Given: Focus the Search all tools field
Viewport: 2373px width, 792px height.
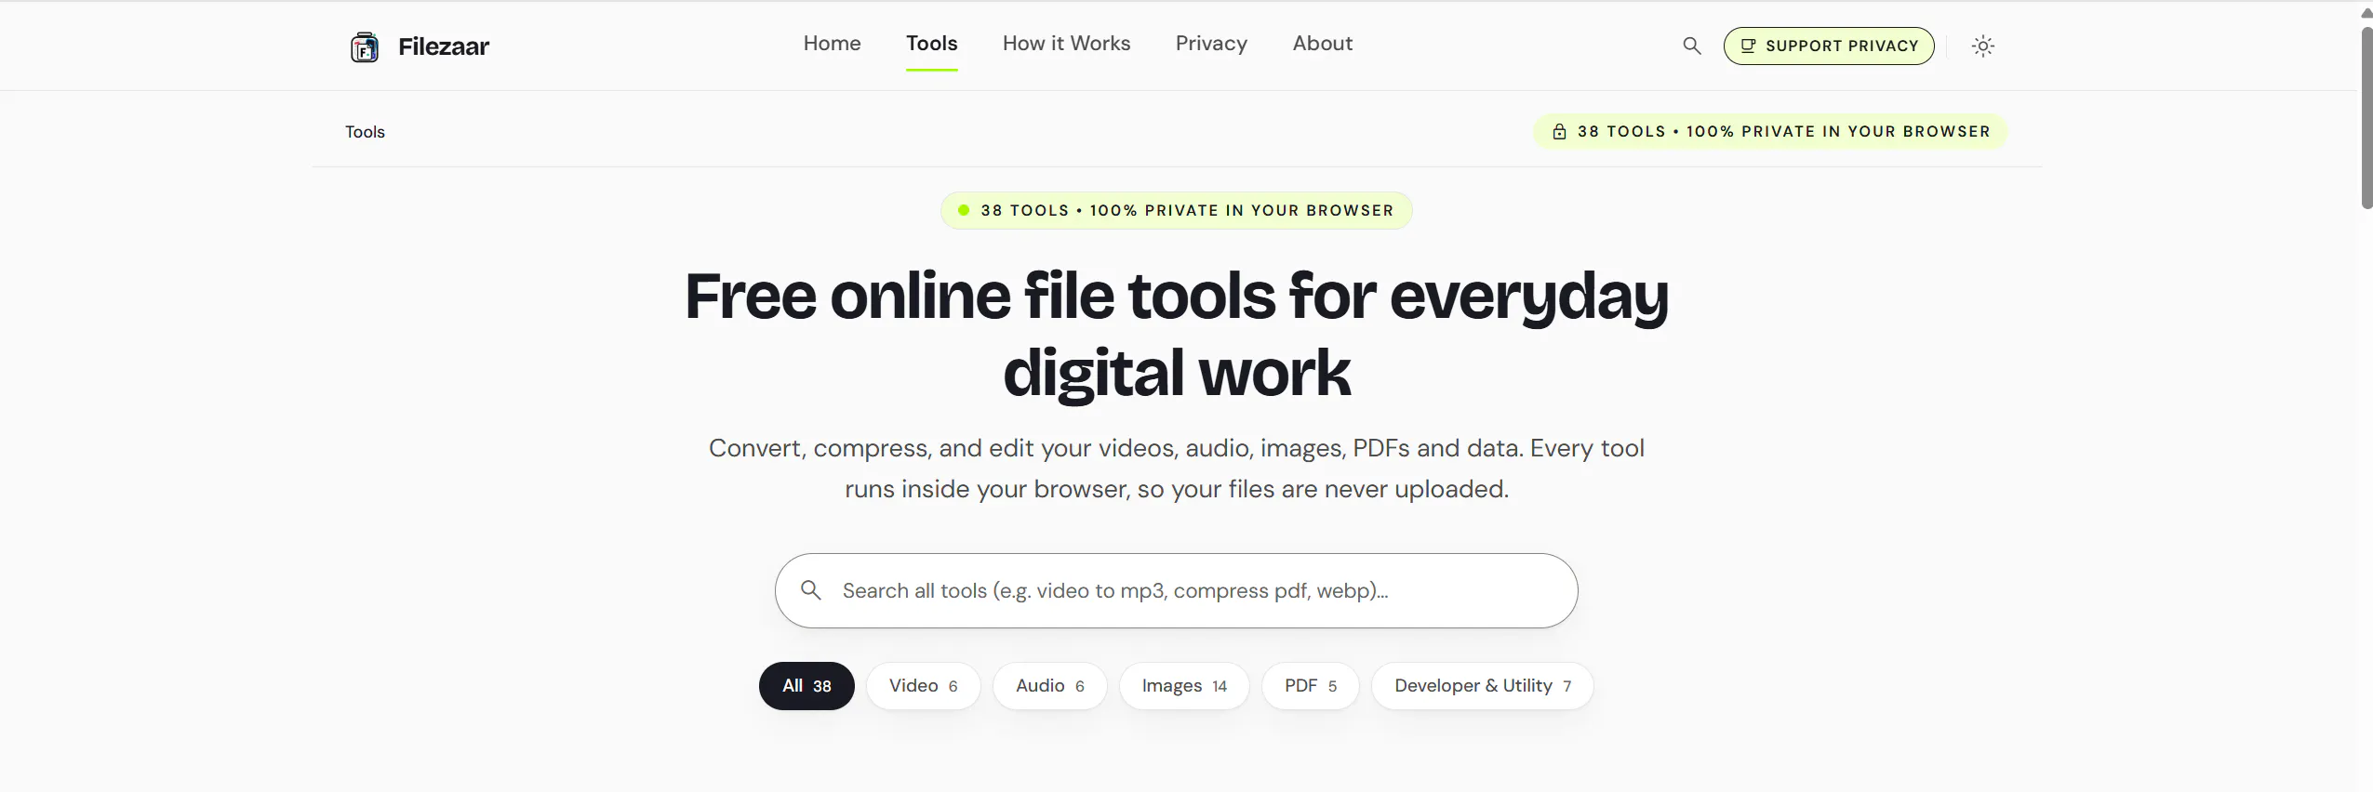Looking at the screenshot, I should tap(1176, 590).
